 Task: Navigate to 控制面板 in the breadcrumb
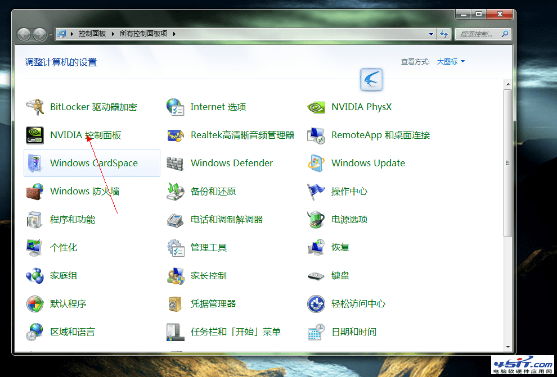92,34
